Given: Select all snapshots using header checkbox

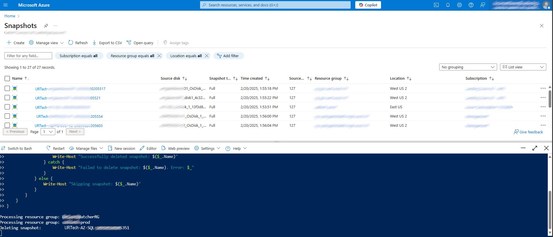Looking at the screenshot, I should point(7,79).
